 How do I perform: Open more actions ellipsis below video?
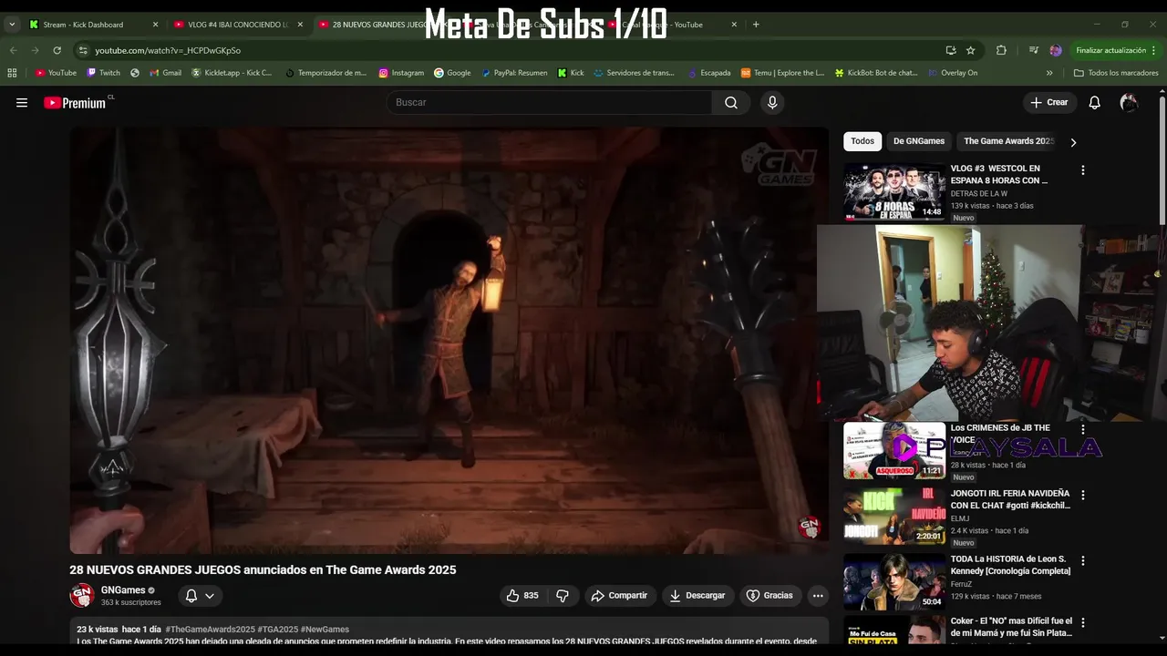coord(818,596)
